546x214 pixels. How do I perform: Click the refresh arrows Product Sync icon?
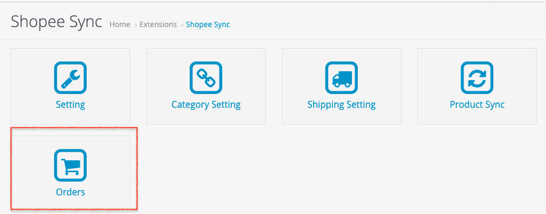coord(477,78)
